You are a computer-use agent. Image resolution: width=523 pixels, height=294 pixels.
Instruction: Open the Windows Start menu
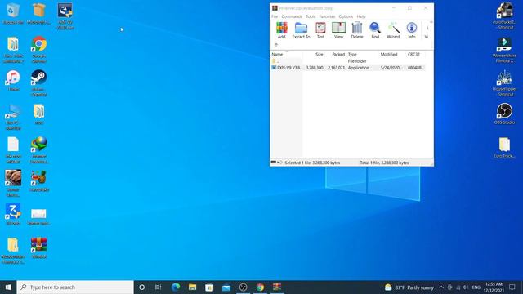pos(8,287)
